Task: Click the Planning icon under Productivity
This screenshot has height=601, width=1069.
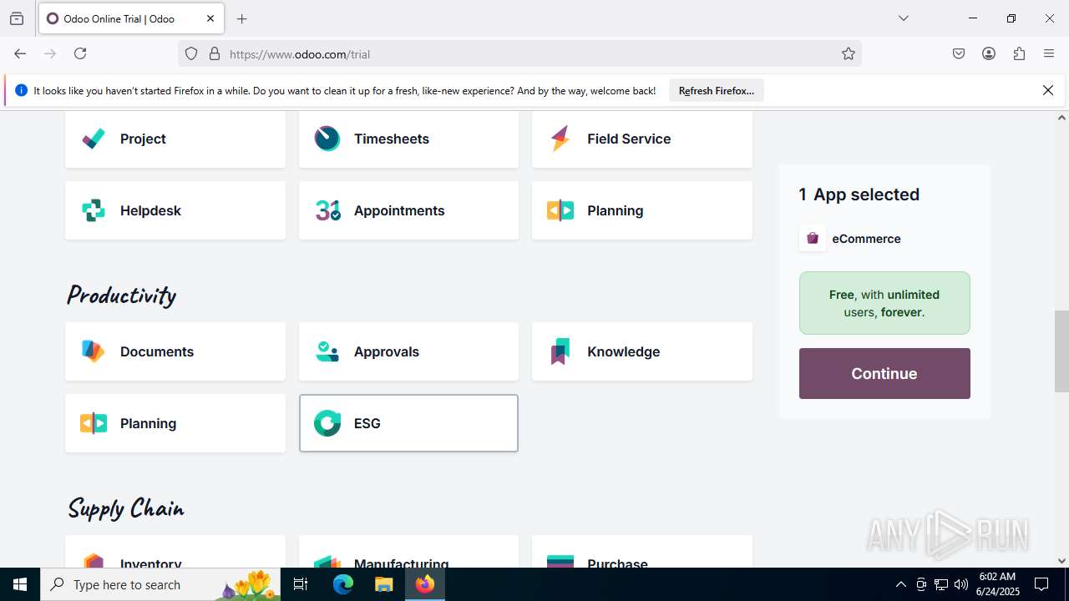Action: 94,423
